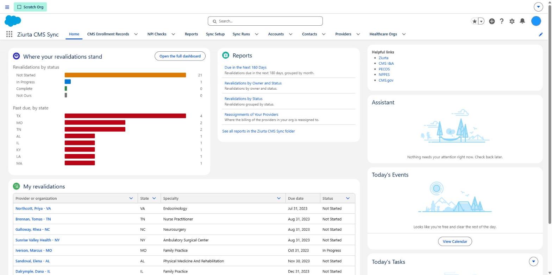This screenshot has height=275, width=552.
Task: Click the Favorites star icon
Action: (475, 21)
